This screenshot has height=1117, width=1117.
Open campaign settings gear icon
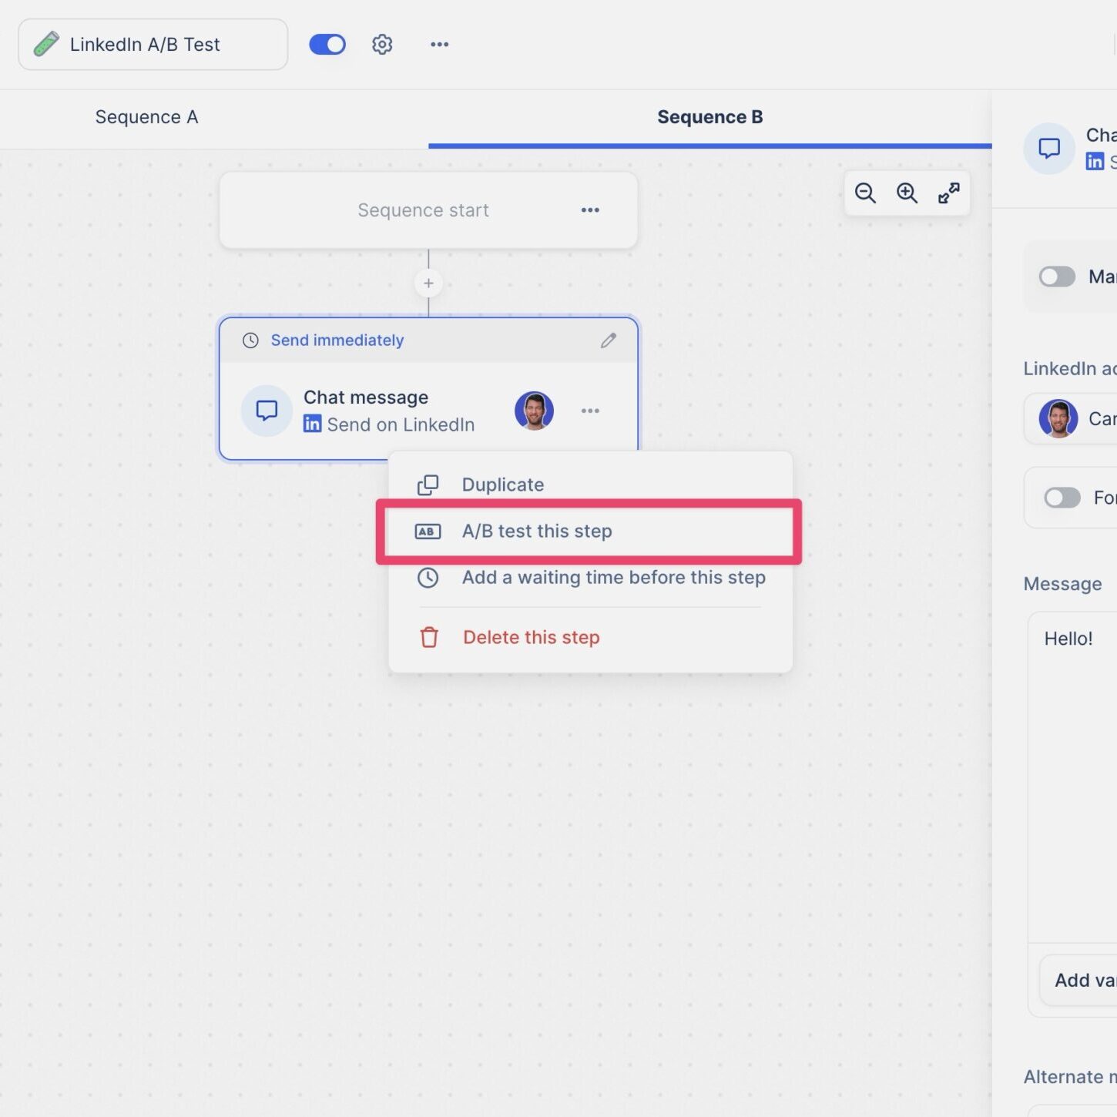pos(382,45)
